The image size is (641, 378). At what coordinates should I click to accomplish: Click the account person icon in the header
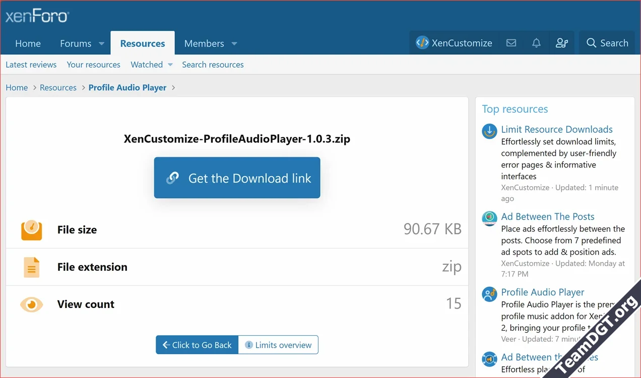coord(561,43)
